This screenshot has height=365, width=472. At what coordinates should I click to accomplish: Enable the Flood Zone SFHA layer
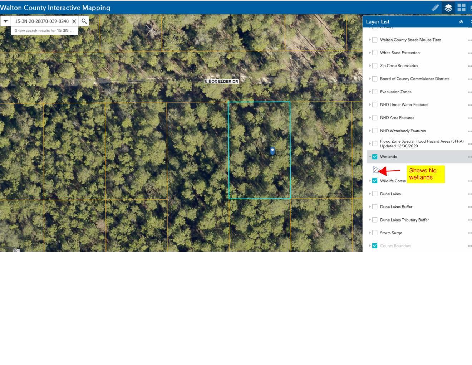(x=374, y=143)
